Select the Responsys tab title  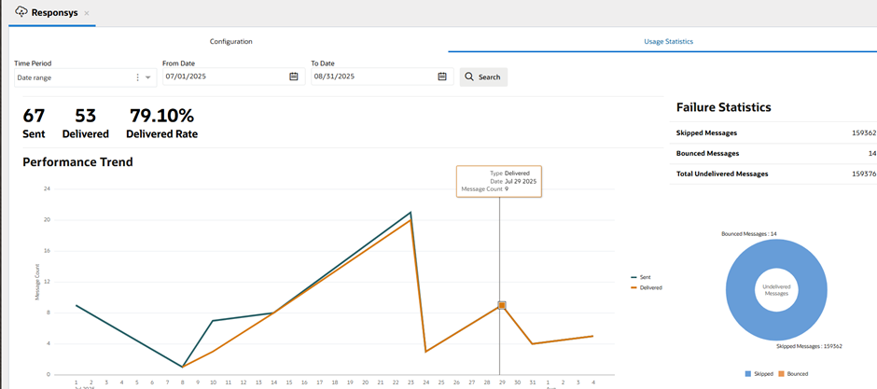54,12
